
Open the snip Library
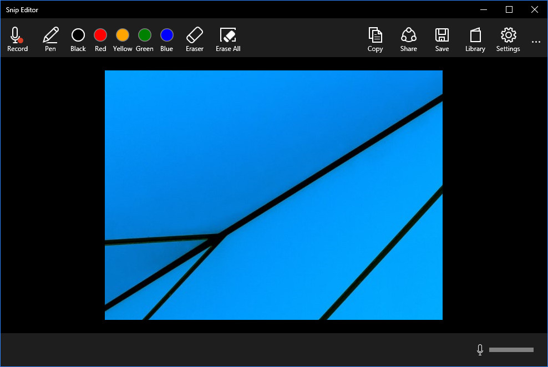coord(475,39)
